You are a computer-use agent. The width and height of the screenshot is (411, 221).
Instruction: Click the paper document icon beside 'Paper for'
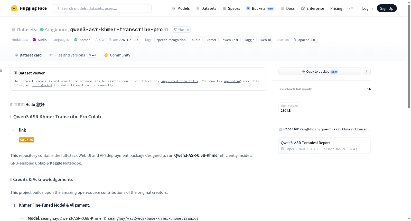click(280, 129)
